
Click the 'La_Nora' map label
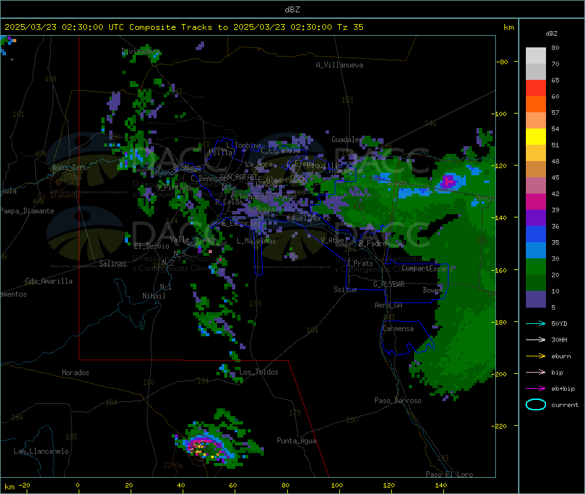[259, 164]
